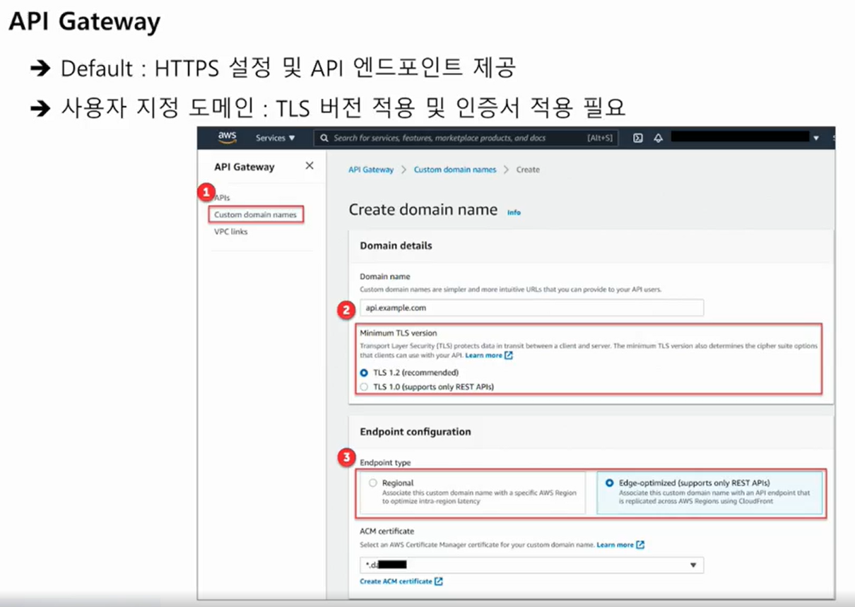This screenshot has width=855, height=607.
Task: Open the notifications bell
Action: pyautogui.click(x=658, y=138)
